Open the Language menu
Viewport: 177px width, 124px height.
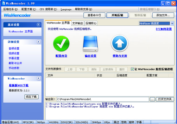click(x=66, y=9)
